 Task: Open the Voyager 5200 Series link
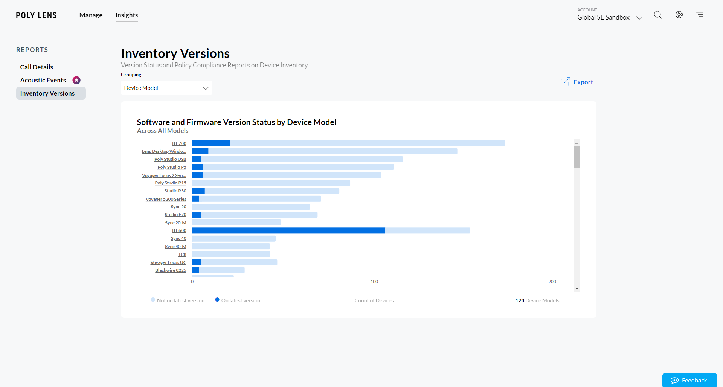(166, 199)
